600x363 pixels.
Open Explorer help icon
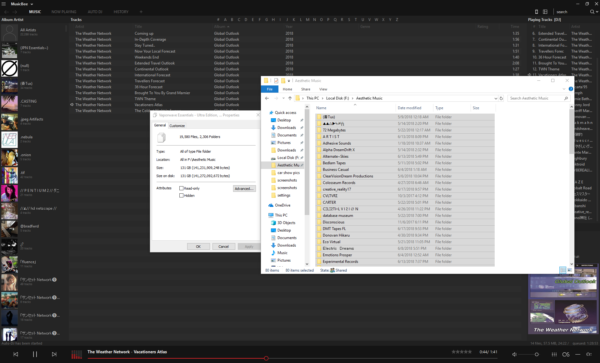(x=571, y=89)
